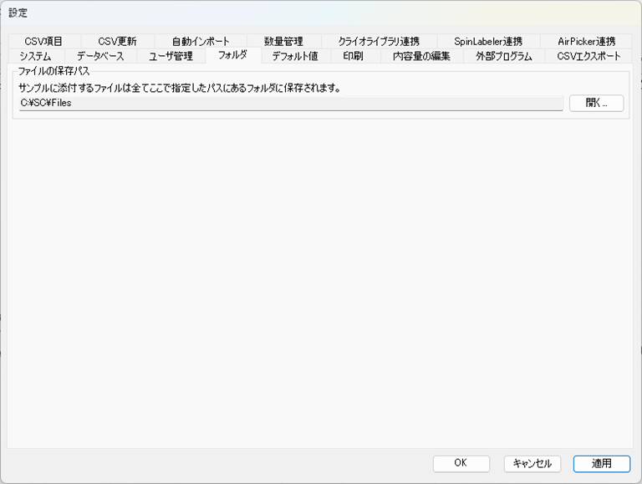Select the AirPicker連携 tab
Viewport: 642px width, 484px height.
tap(586, 41)
